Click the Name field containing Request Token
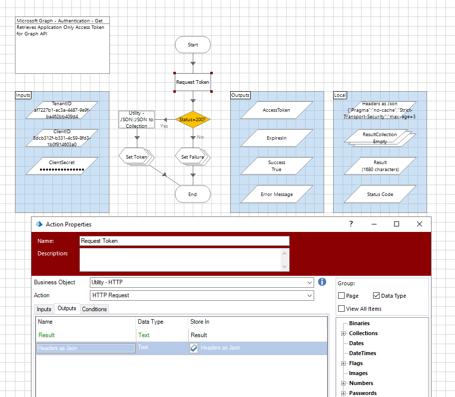 point(184,241)
